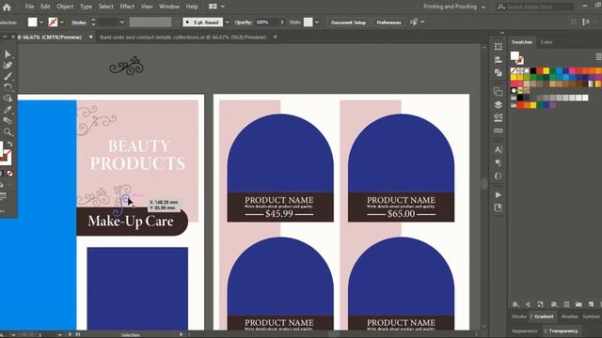Switch to the Bar code document tab
This screenshot has height=338, width=602.
tap(182, 38)
